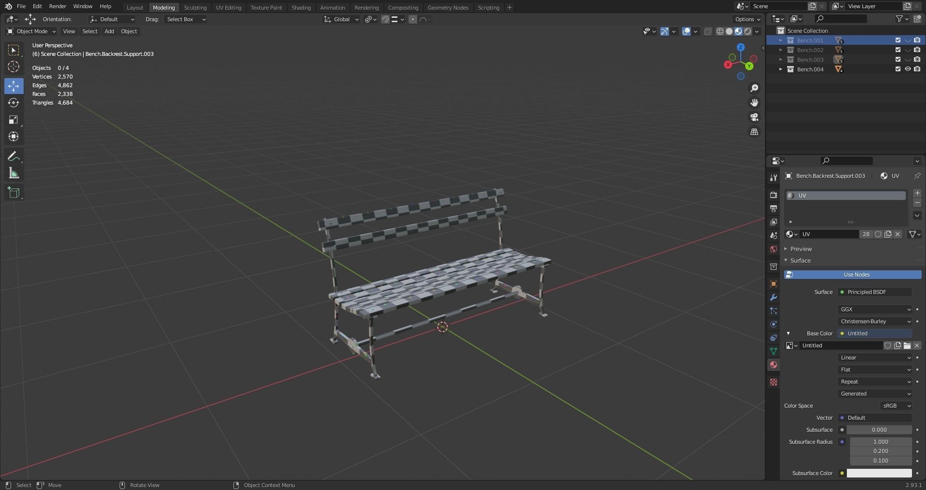Switch to the Object Properties tab
The height and width of the screenshot is (490, 926).
pyautogui.click(x=774, y=283)
